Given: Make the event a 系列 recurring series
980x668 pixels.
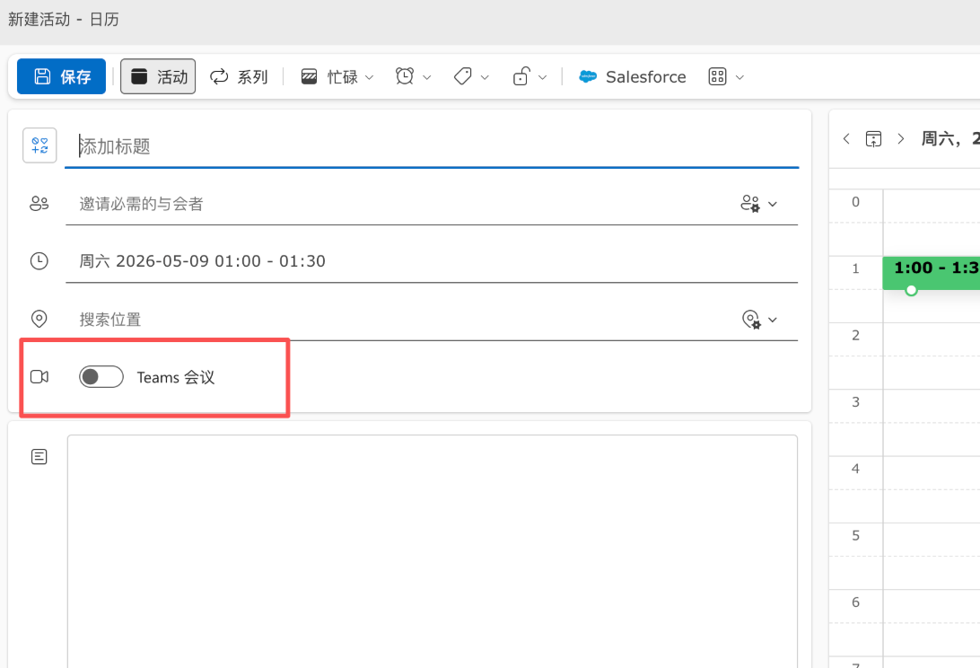Looking at the screenshot, I should pos(239,76).
